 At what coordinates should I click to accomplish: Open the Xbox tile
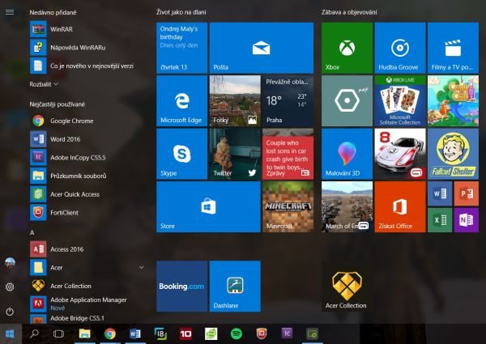[347, 48]
